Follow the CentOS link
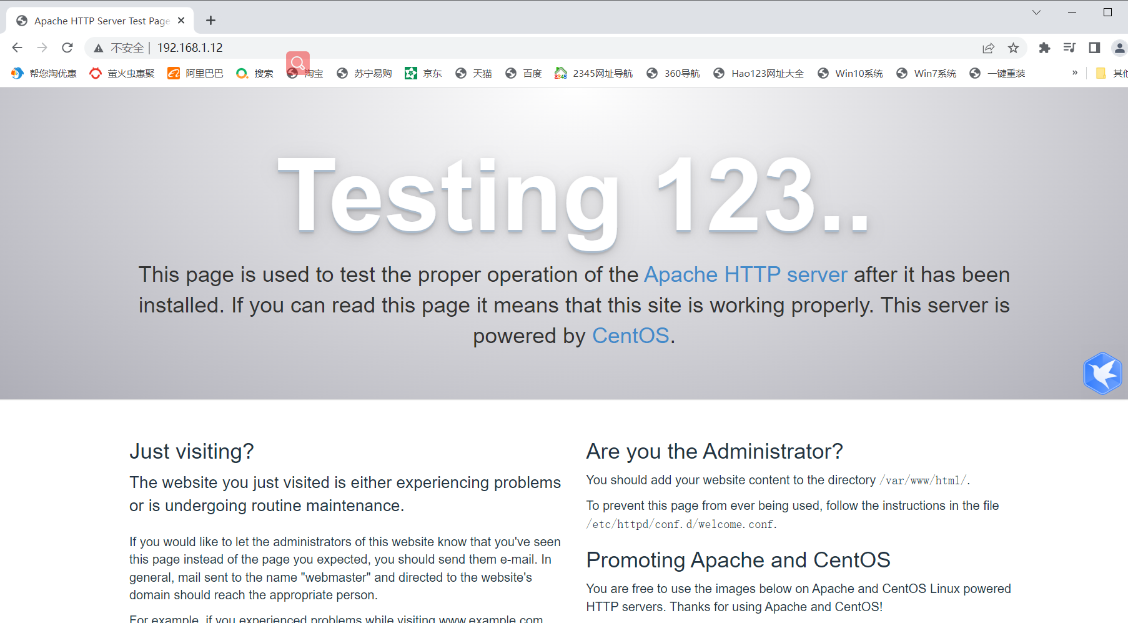The height and width of the screenshot is (623, 1128). click(x=631, y=336)
